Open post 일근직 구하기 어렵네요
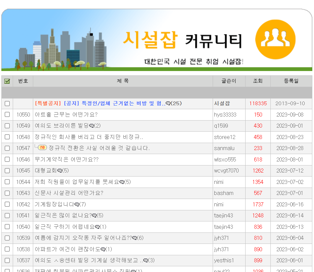This screenshot has width=314, height=272. pyautogui.click(x=65, y=226)
